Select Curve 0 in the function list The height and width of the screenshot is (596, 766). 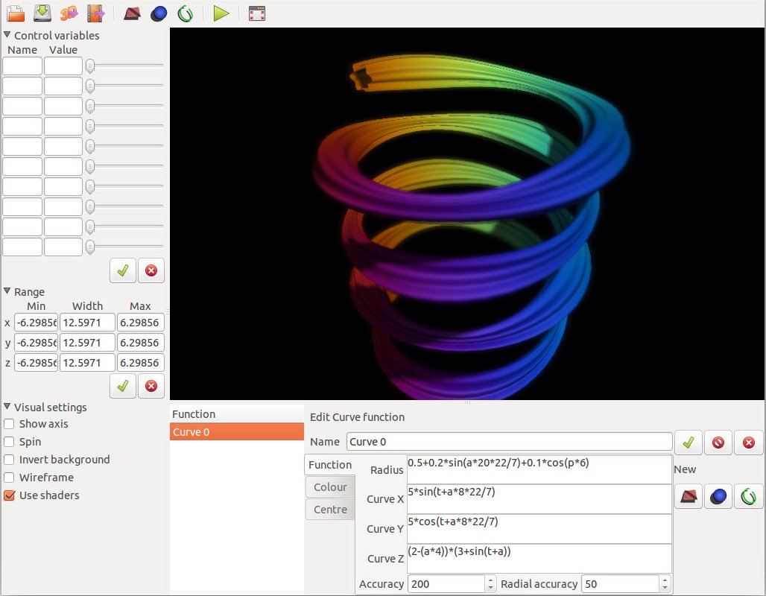point(237,432)
